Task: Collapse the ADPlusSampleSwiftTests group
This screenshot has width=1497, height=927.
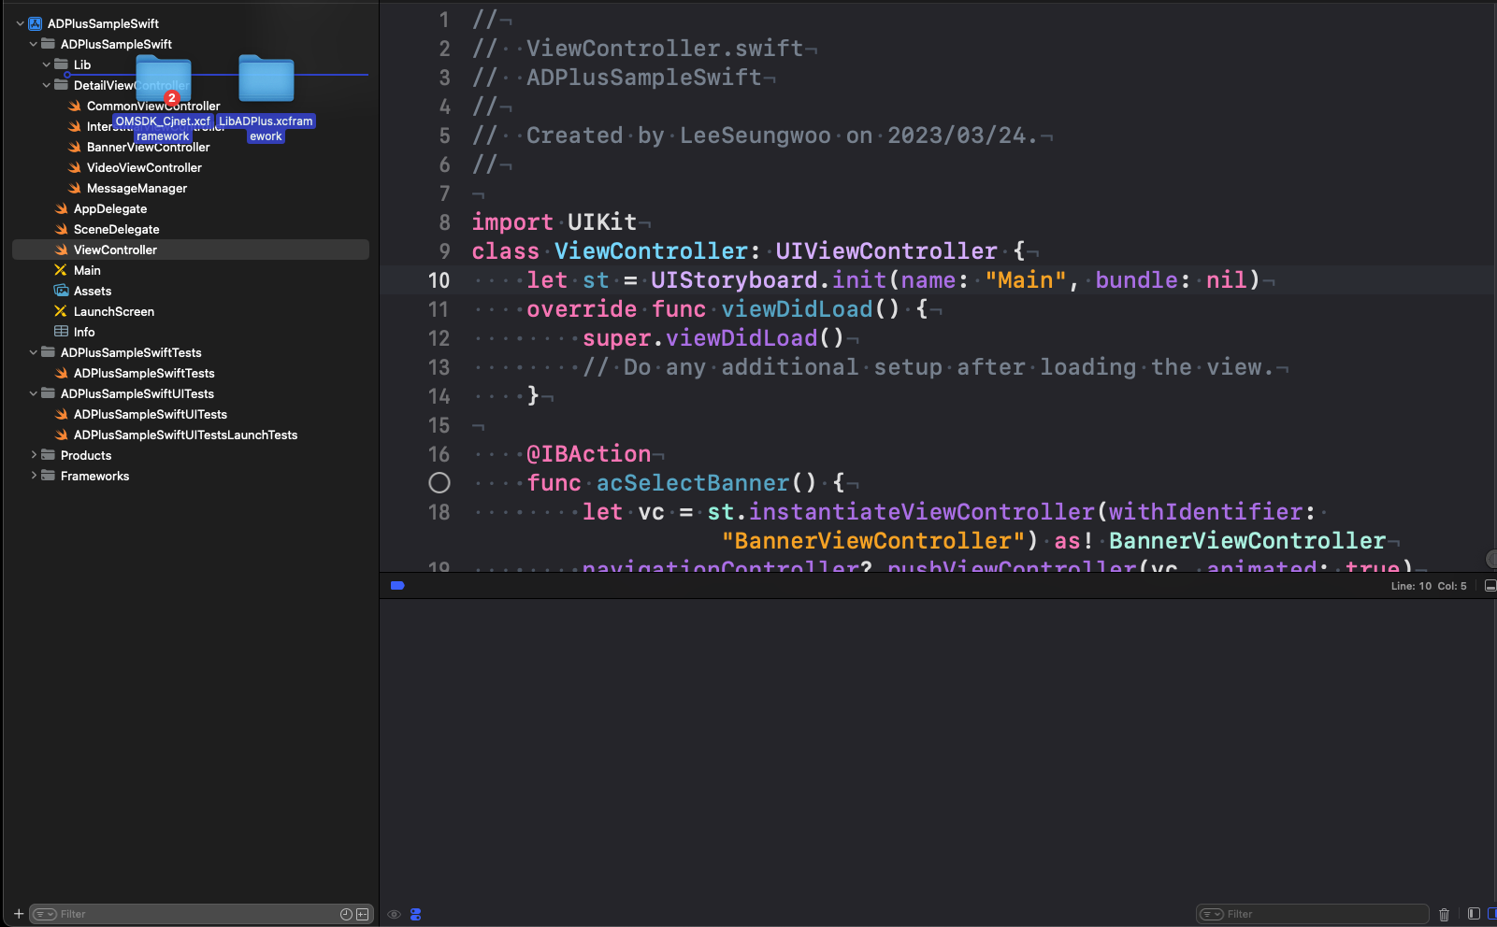Action: [35, 352]
